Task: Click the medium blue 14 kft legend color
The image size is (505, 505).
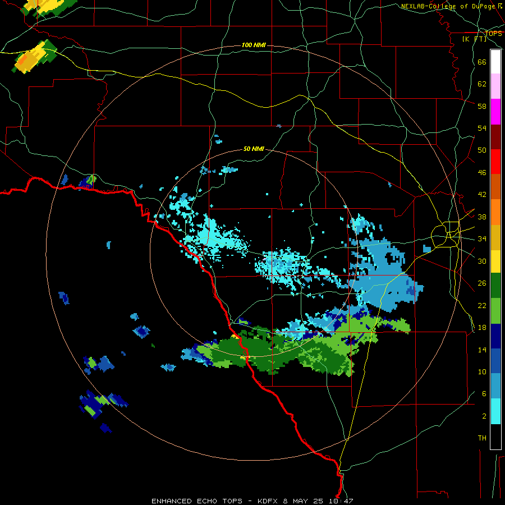Action: coord(495,361)
